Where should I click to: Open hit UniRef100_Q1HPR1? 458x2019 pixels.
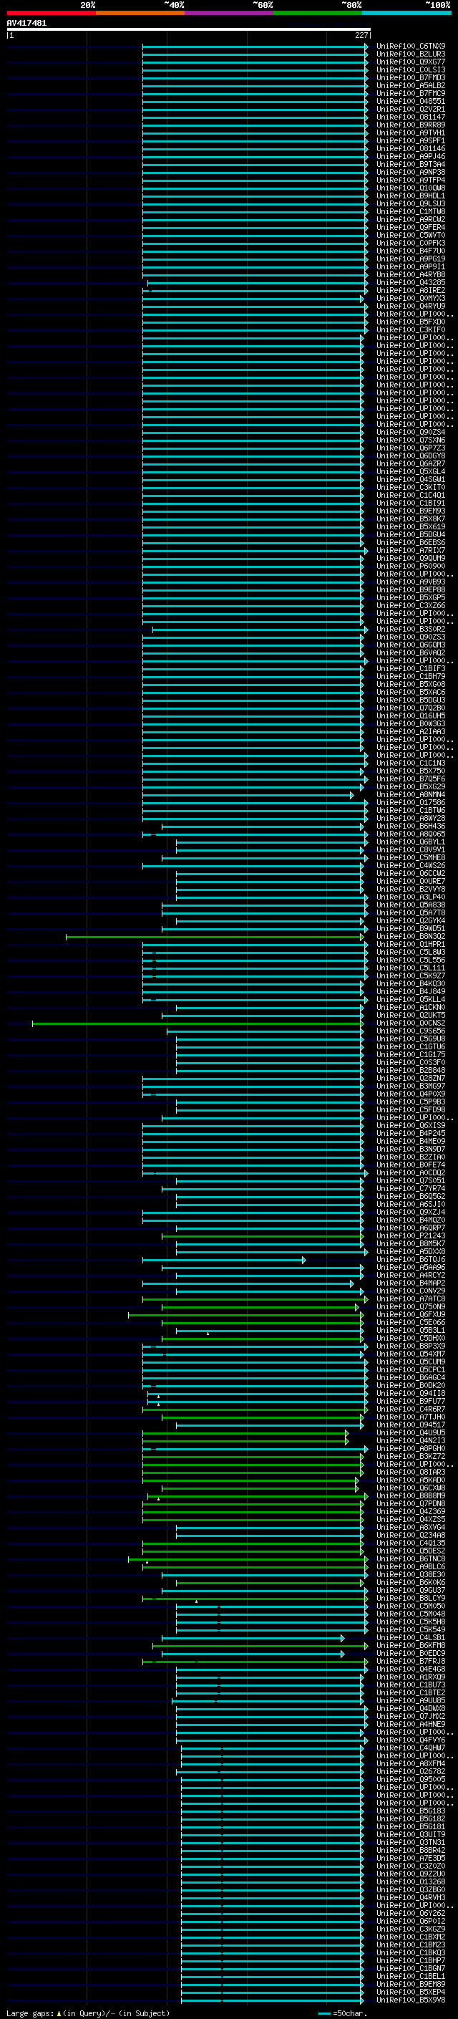411,945
